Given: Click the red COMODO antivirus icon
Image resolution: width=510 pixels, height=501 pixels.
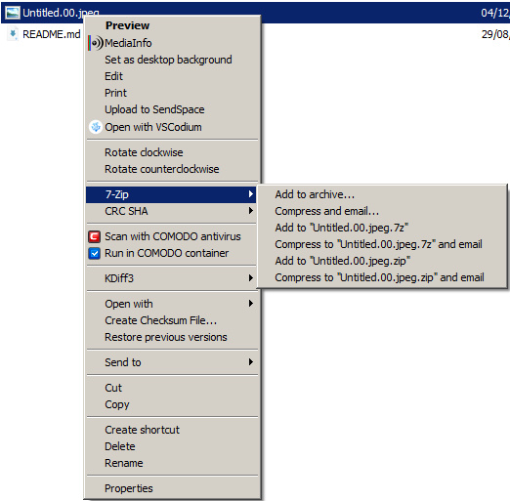Looking at the screenshot, I should click(94, 236).
